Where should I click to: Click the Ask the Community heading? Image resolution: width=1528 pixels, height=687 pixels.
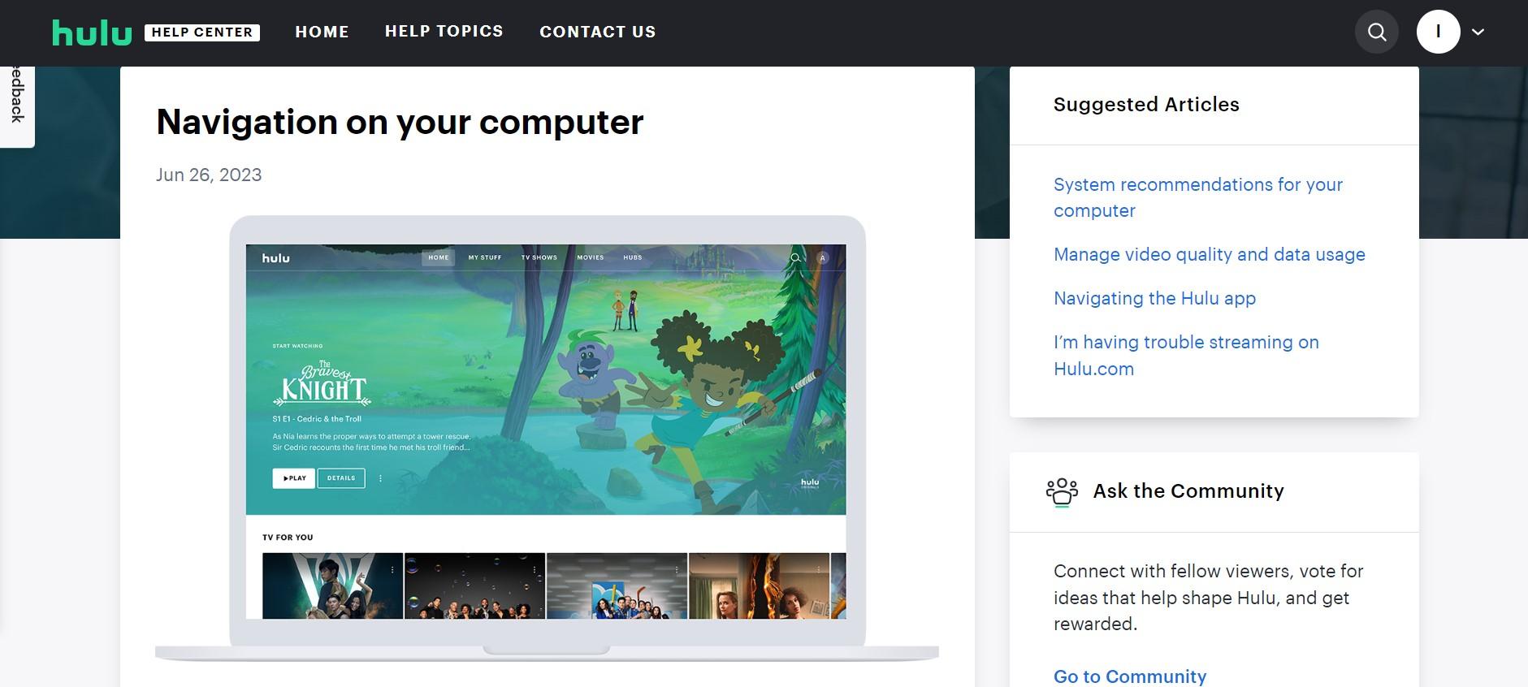(x=1188, y=490)
